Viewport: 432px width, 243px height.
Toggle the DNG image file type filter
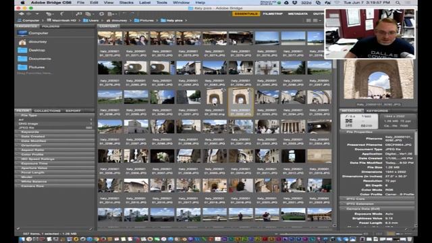[x=55, y=124]
